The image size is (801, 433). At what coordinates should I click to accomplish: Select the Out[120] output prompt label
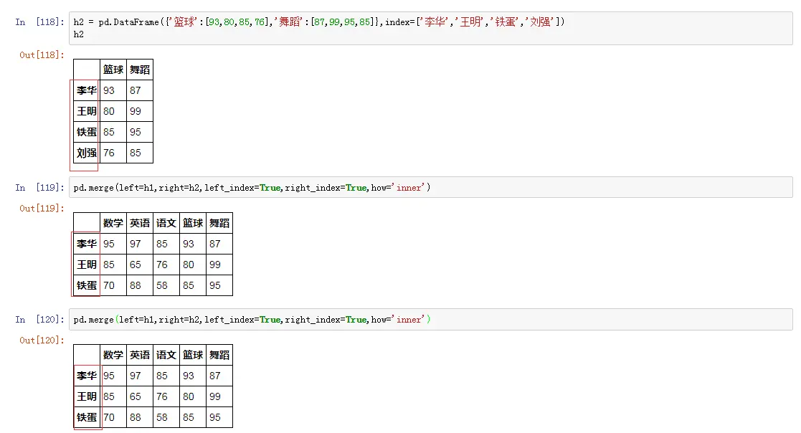pos(42,340)
